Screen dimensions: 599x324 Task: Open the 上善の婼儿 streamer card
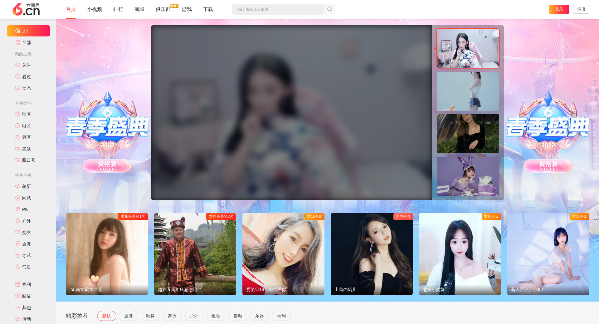tap(372, 254)
